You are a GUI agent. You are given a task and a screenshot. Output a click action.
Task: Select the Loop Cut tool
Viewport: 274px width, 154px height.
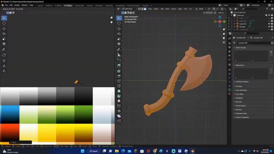tap(119, 81)
